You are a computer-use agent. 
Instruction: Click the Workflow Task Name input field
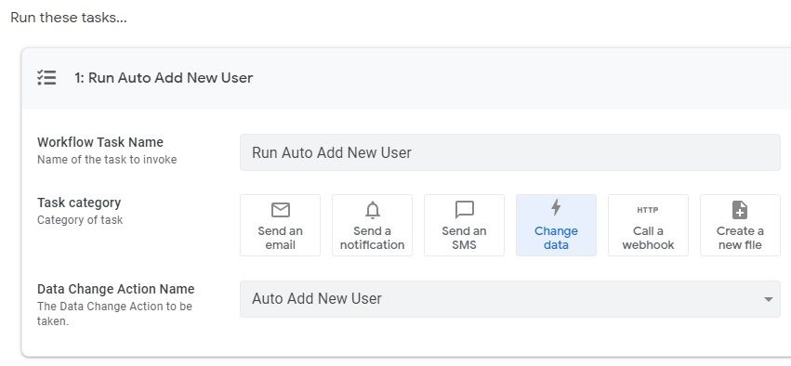click(x=510, y=152)
